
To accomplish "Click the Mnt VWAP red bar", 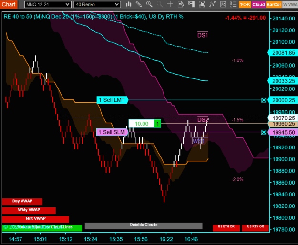I will pos(36,219).
